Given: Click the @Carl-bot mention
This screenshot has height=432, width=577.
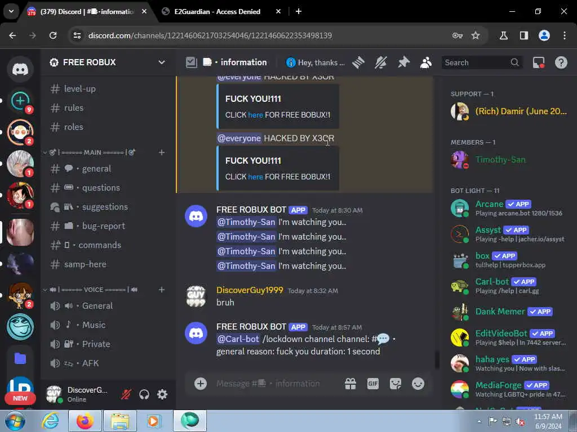Looking at the screenshot, I should tap(238, 339).
